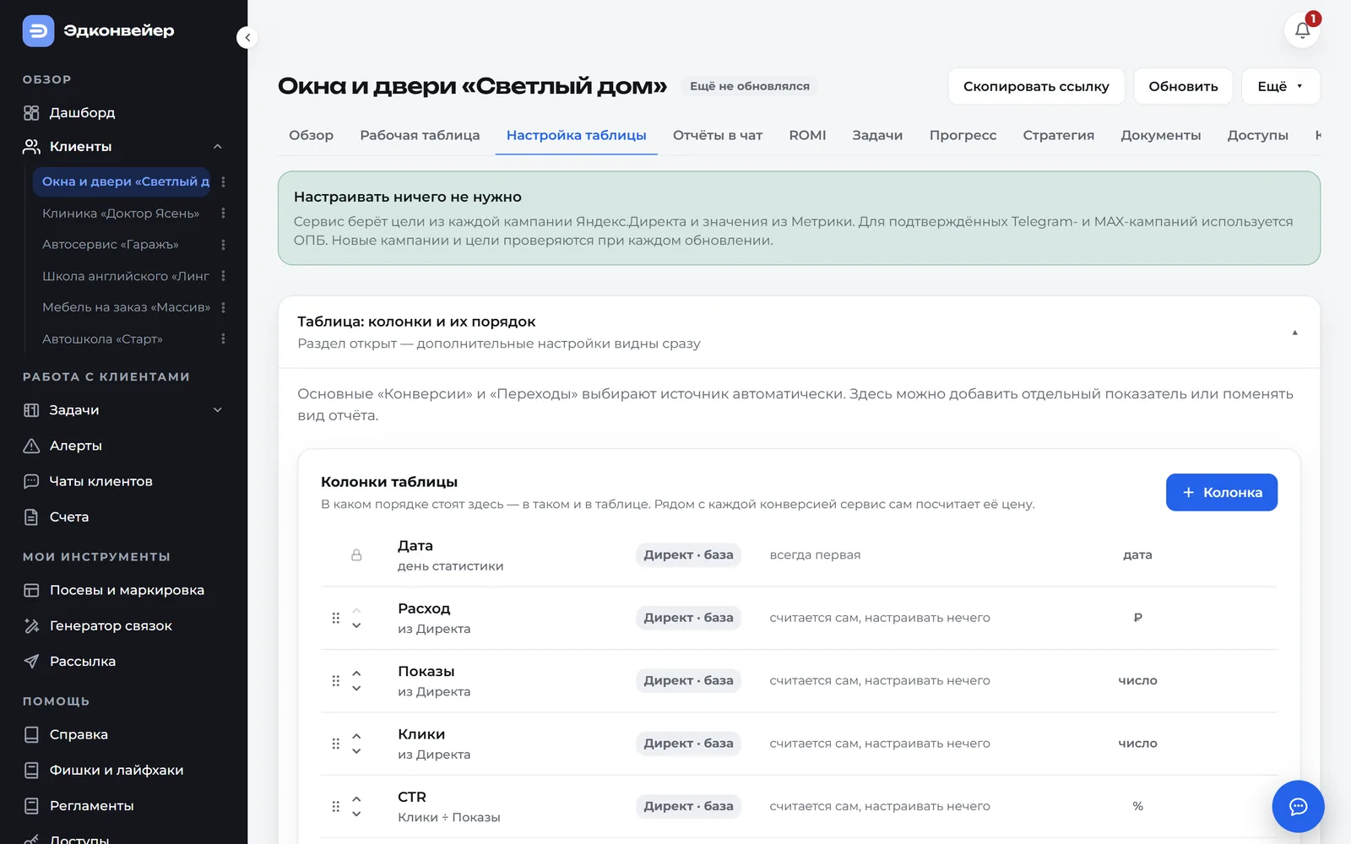
Task: Click the Директ · база badge in Расход row
Action: (688, 618)
